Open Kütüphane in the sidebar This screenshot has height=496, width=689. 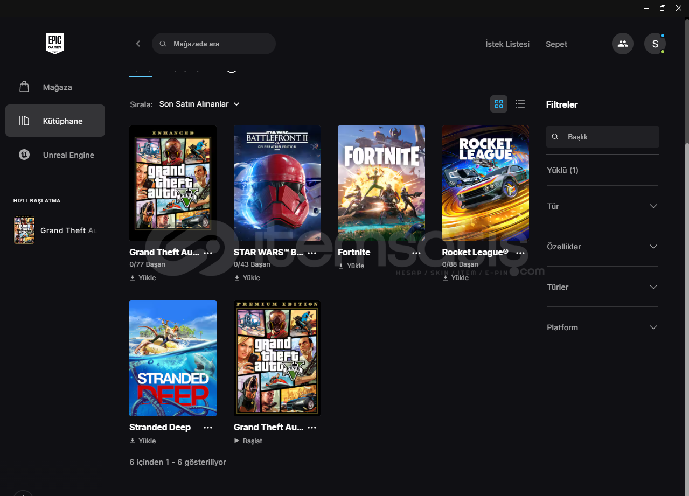pyautogui.click(x=55, y=121)
